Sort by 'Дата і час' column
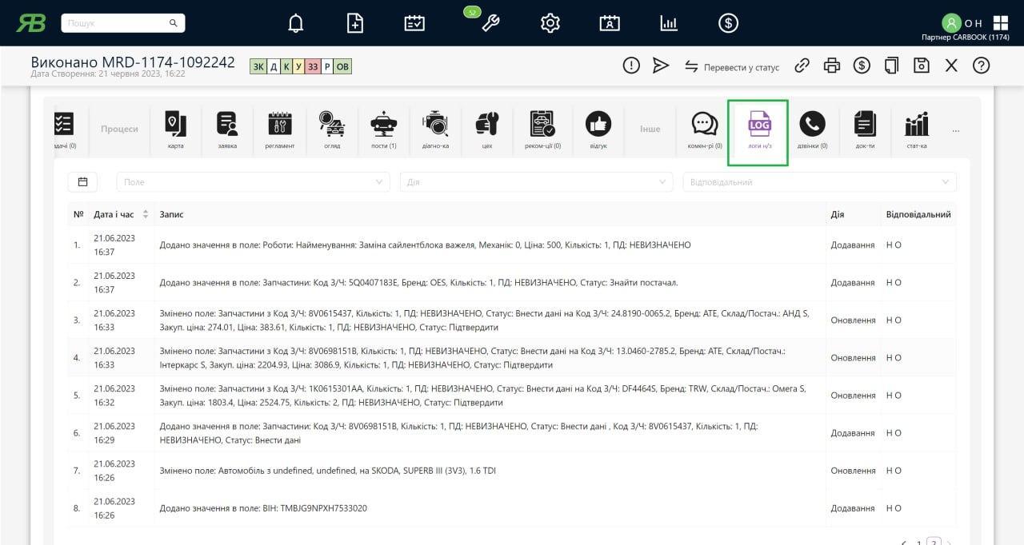 [145, 214]
